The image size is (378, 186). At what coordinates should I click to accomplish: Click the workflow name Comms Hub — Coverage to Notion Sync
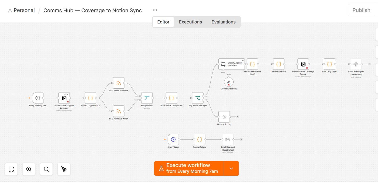[93, 11]
